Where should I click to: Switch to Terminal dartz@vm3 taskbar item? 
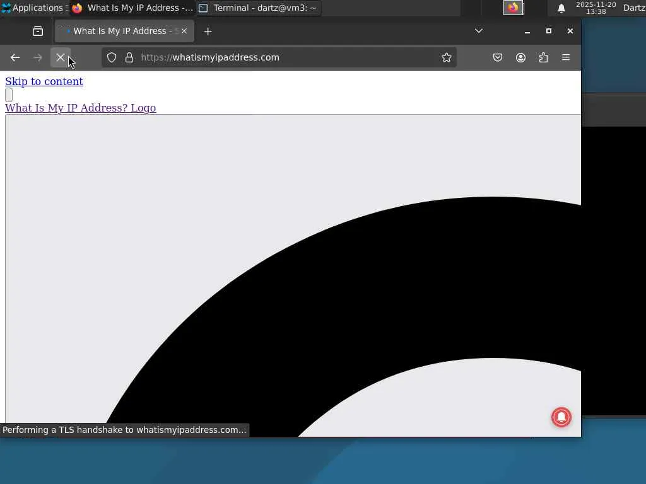tap(259, 8)
